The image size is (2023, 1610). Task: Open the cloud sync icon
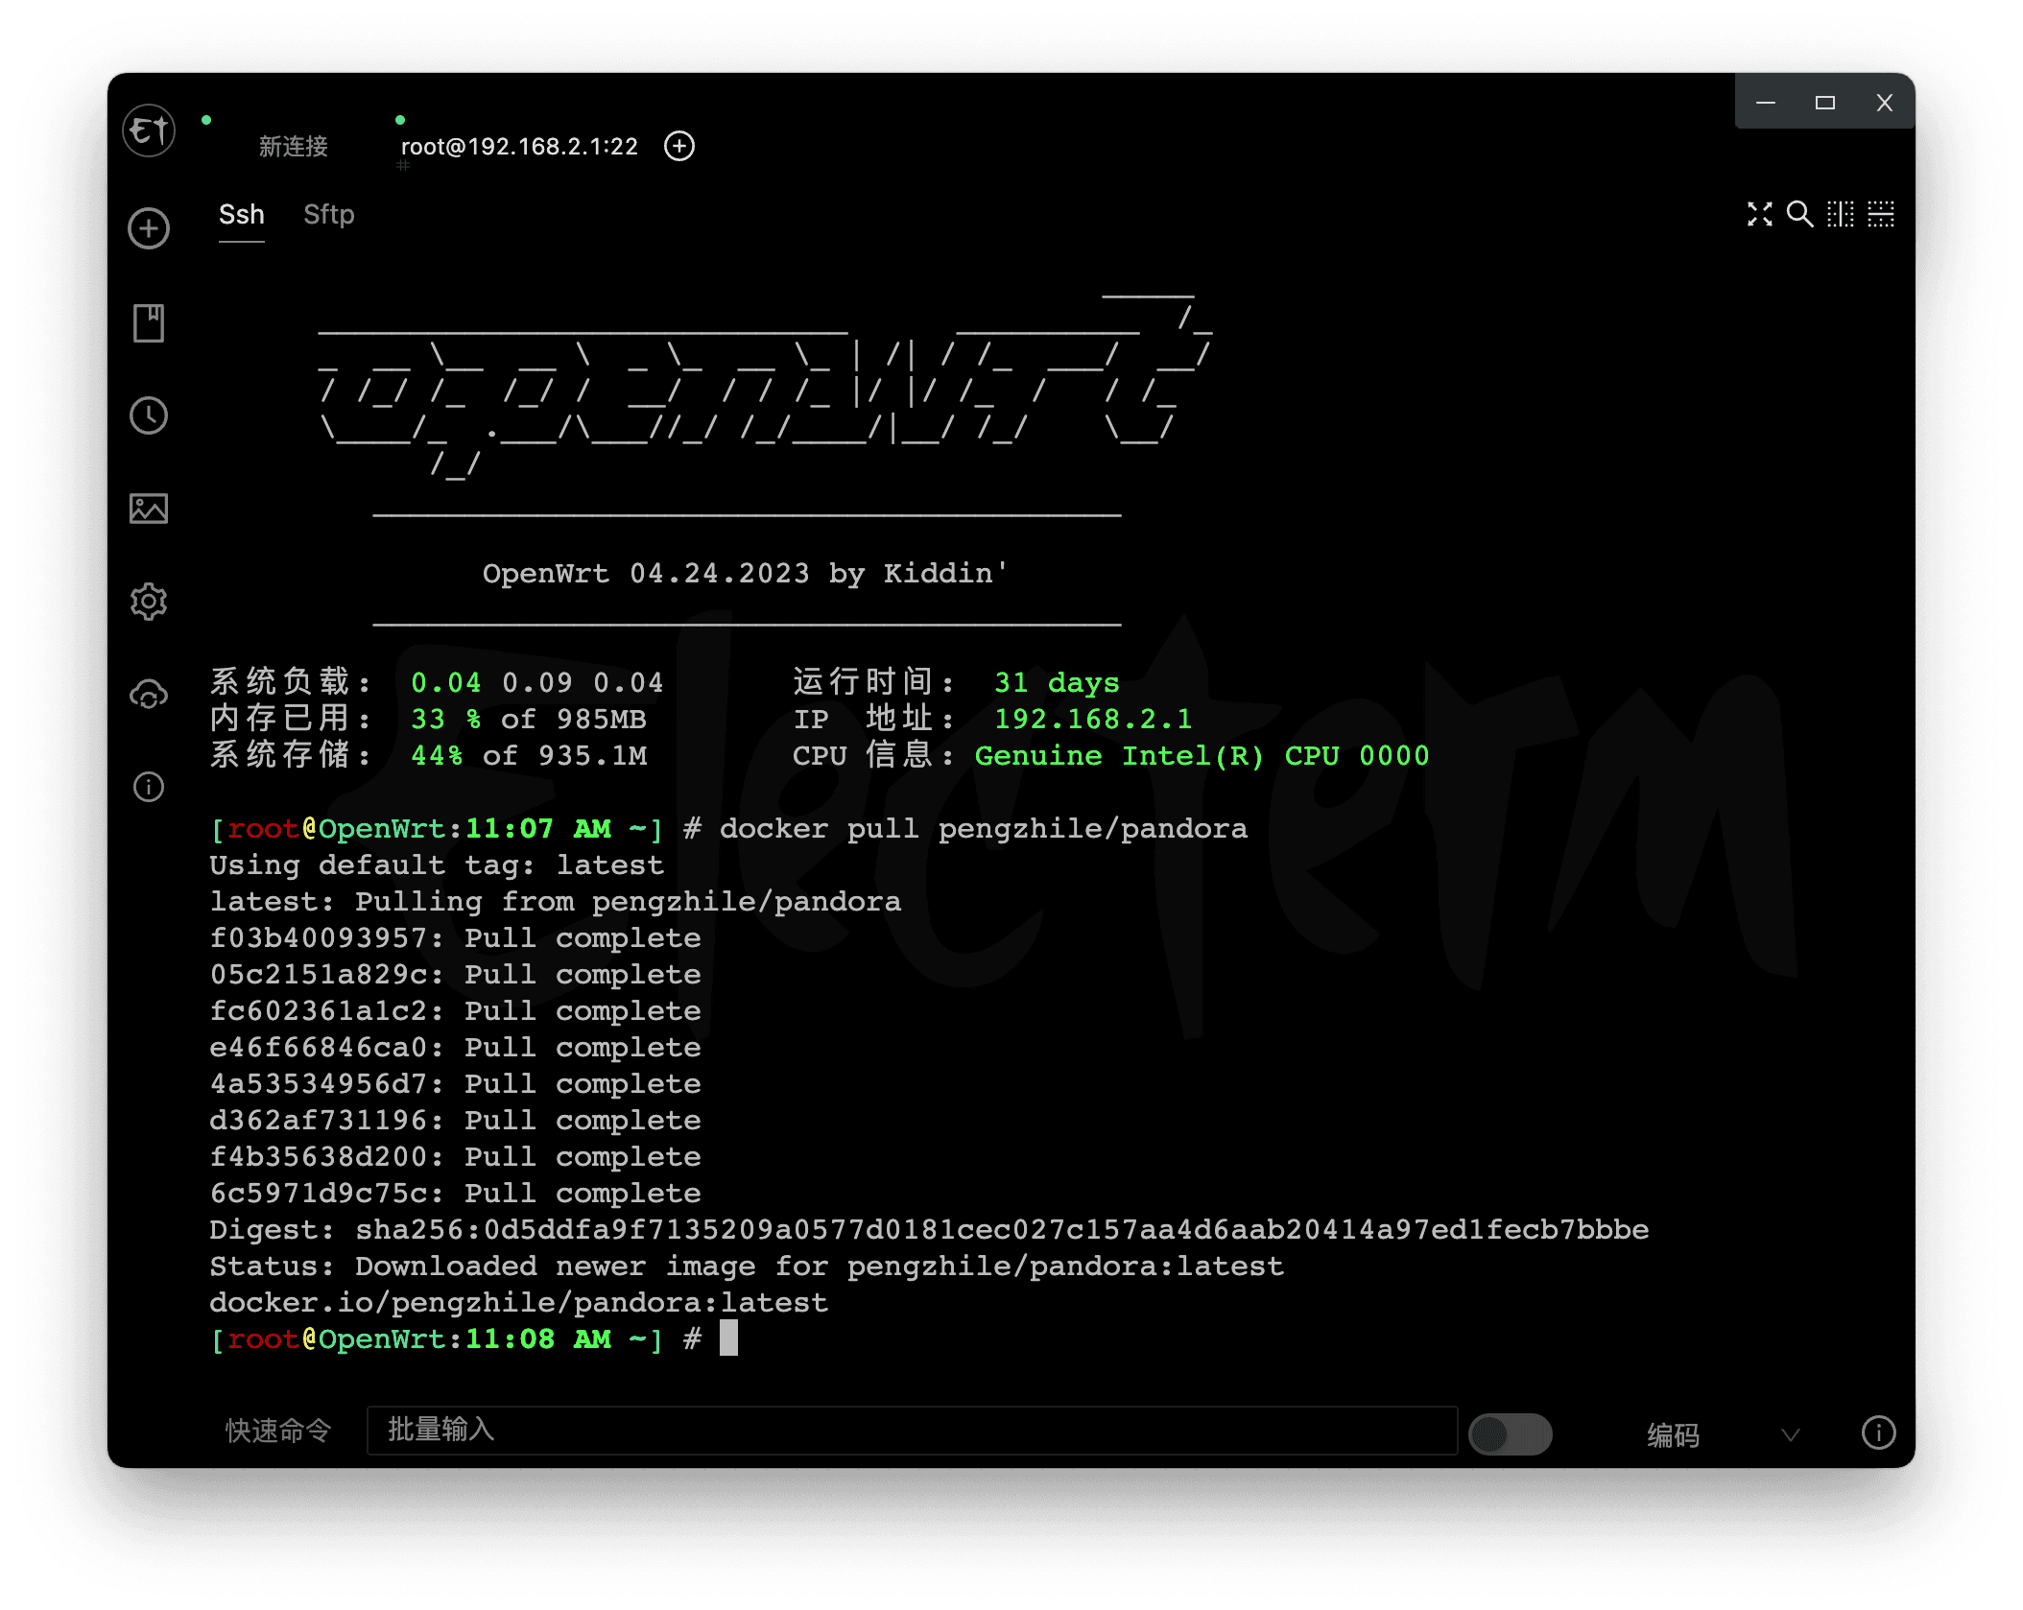(x=149, y=695)
